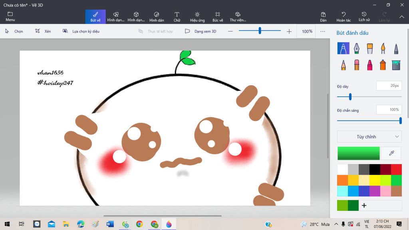Click the canvas horizontal scrollbar

point(163,216)
